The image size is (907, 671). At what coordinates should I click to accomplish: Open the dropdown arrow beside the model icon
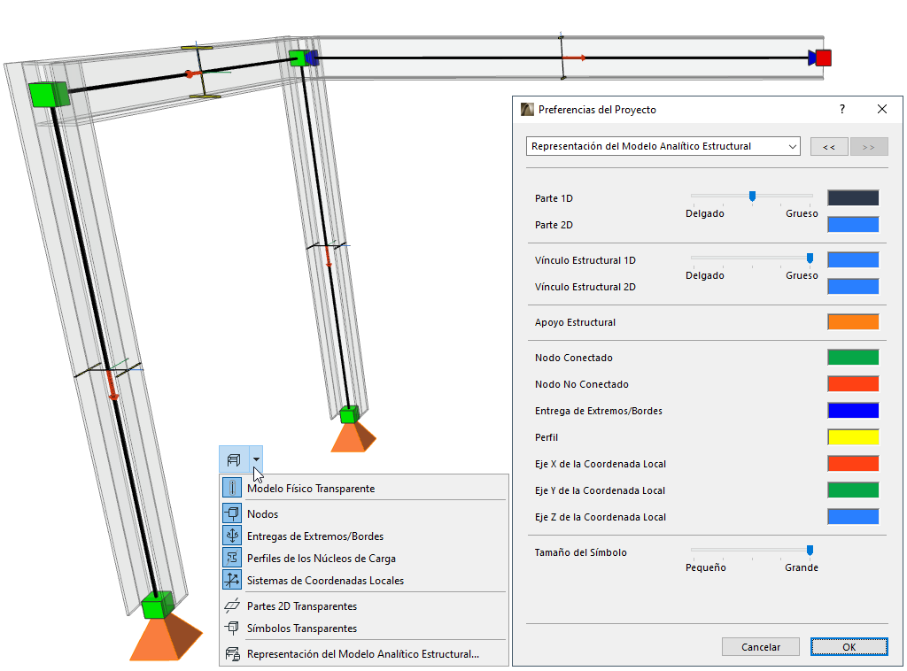[x=256, y=459]
